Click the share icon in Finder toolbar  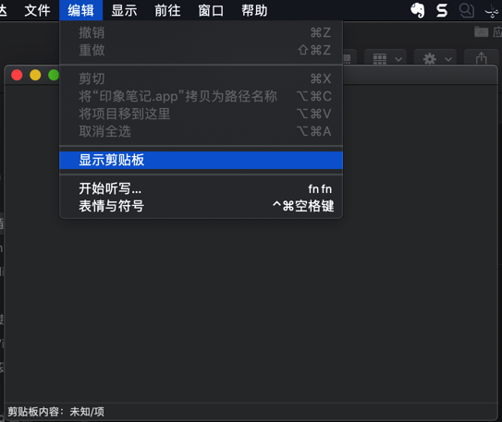pyautogui.click(x=481, y=59)
